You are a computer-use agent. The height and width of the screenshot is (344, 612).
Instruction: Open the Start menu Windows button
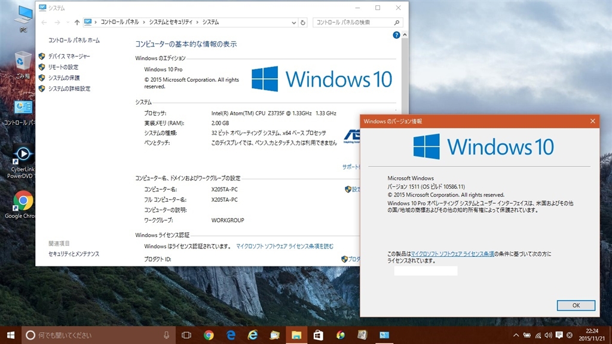(x=11, y=335)
